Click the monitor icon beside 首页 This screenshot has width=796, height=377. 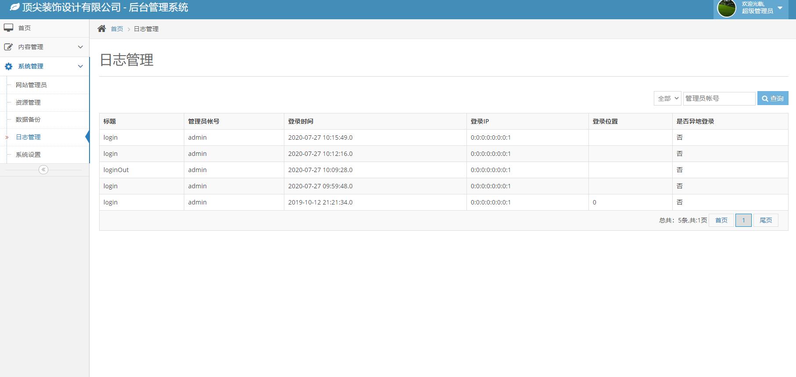point(8,28)
